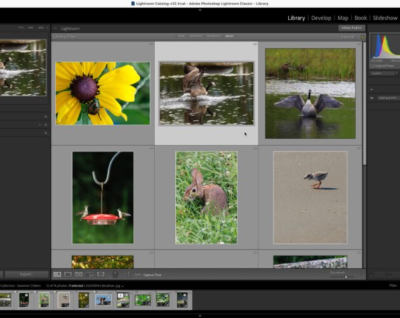Select the goose splashing photo

[x=206, y=93]
